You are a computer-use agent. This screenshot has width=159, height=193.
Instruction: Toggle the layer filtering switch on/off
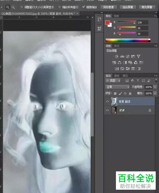[156, 81]
